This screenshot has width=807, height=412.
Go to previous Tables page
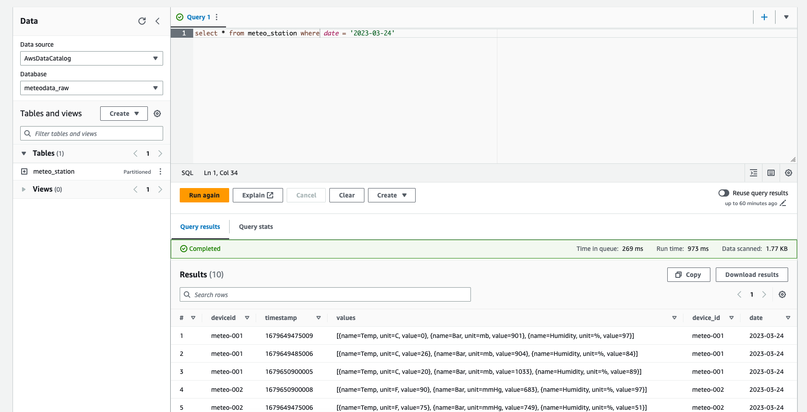coord(135,153)
